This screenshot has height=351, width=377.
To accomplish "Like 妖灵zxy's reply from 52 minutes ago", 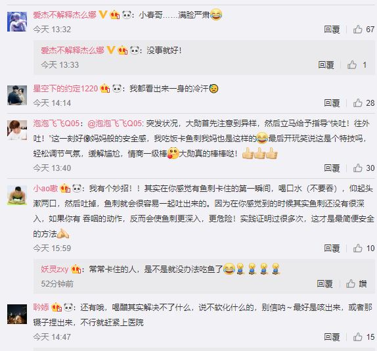I will 357,284.
